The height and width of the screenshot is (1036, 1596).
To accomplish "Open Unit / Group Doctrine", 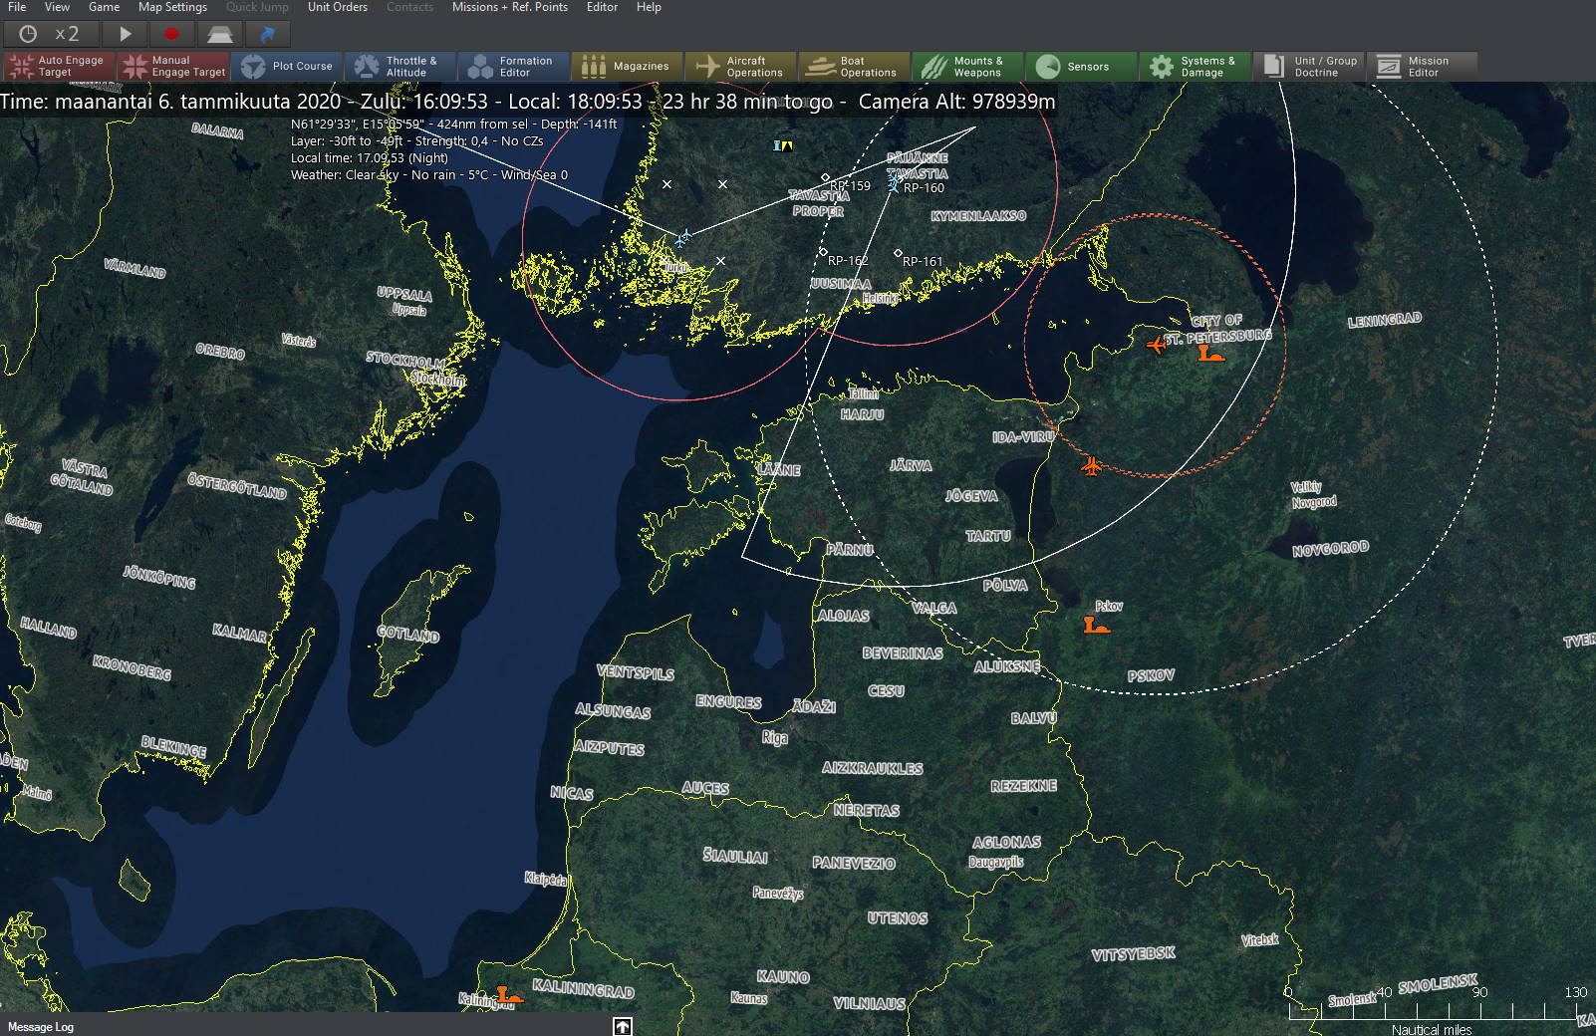I will click(x=1309, y=67).
